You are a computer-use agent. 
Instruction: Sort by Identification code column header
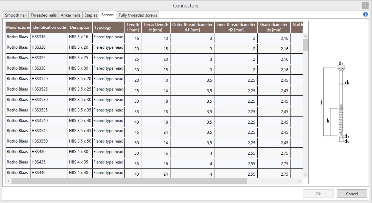(x=49, y=27)
